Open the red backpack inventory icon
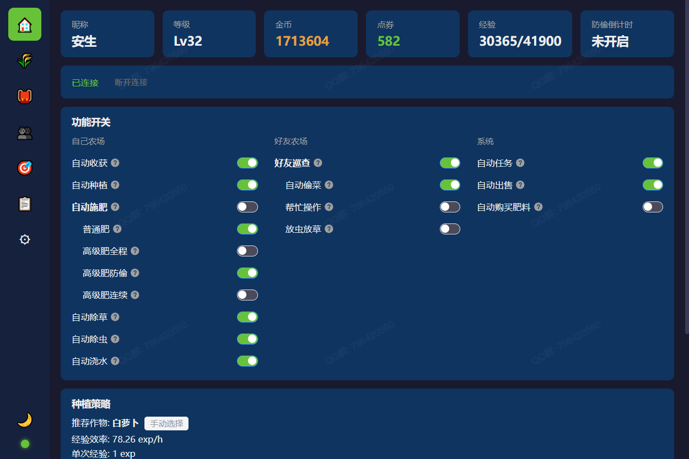The width and height of the screenshot is (689, 459). [25, 96]
